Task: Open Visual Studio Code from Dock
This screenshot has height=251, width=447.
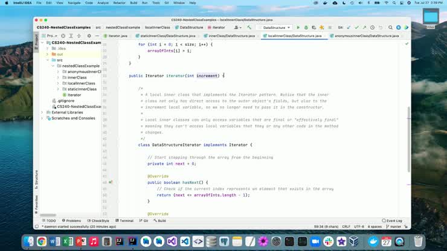Action: (185, 241)
